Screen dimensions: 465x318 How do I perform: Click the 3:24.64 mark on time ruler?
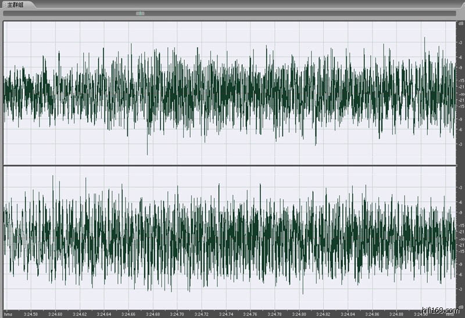pyautogui.click(x=105, y=314)
